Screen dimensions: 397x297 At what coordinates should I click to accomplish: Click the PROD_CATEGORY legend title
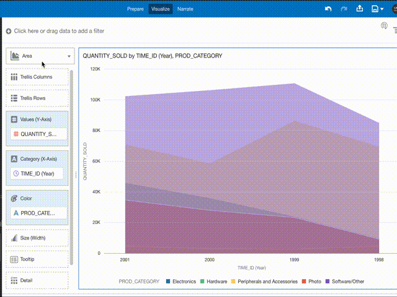[139, 282]
